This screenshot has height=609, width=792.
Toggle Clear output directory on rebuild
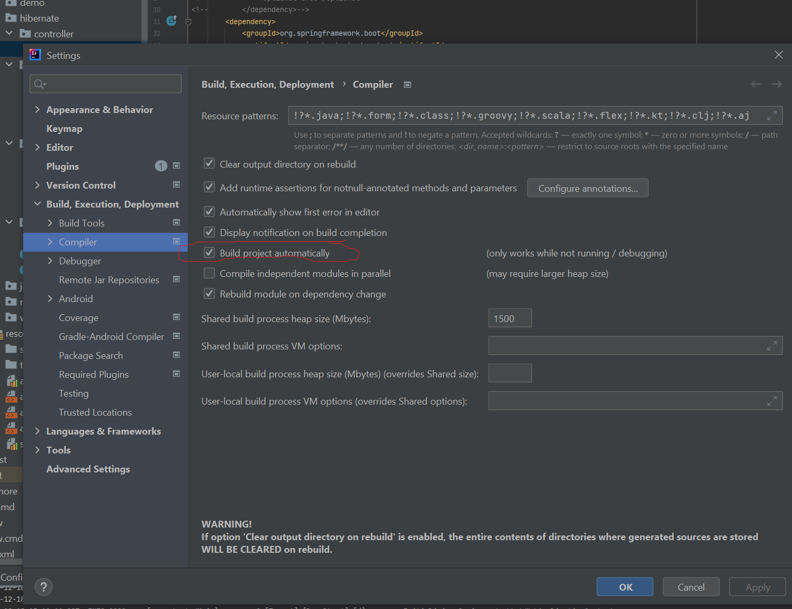tap(209, 163)
